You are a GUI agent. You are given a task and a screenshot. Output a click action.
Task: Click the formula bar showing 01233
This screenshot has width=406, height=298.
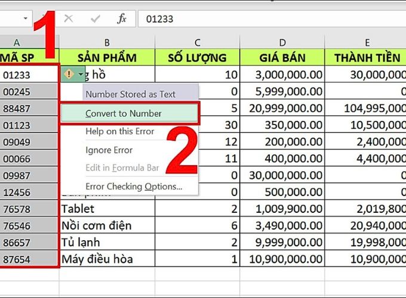tap(272, 19)
